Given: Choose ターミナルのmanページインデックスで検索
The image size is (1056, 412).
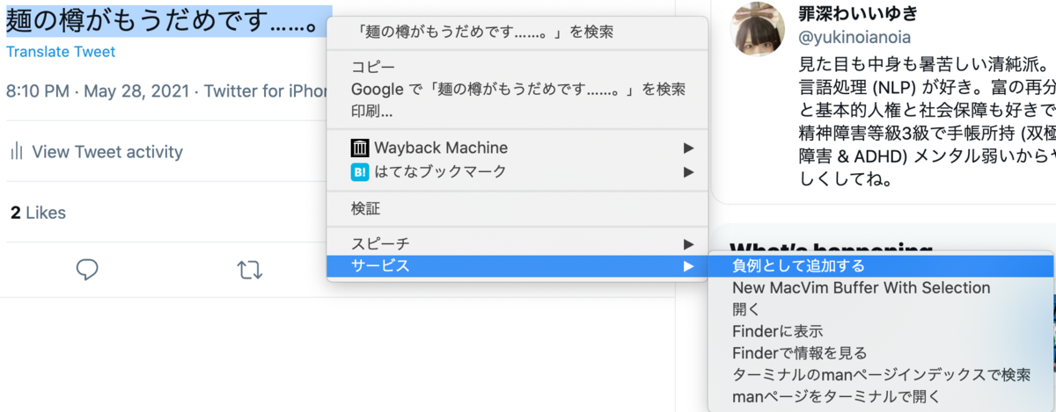Looking at the screenshot, I should [882, 375].
